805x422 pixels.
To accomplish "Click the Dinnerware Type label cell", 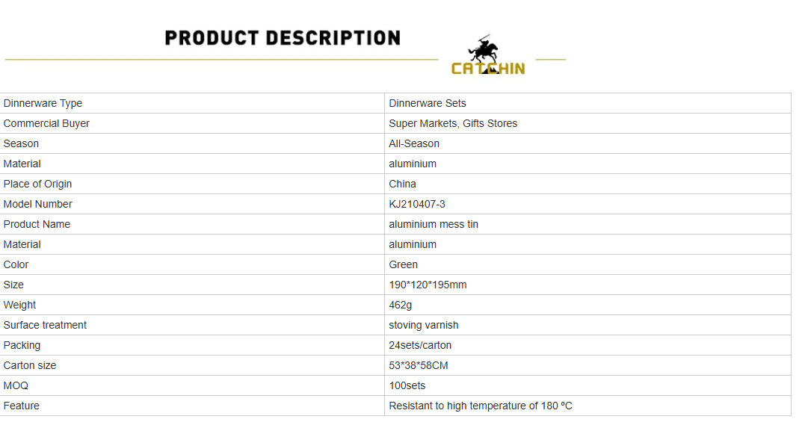I will [43, 103].
